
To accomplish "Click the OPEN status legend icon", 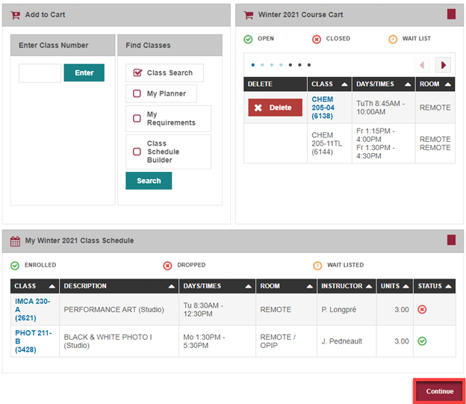I will click(x=248, y=39).
